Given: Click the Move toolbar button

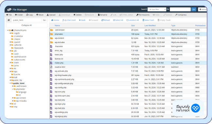Looking at the screenshot, I should [40, 15].
